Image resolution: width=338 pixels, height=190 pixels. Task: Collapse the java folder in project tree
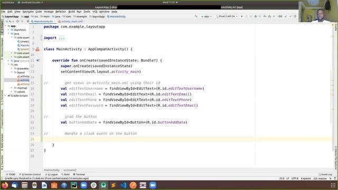[8, 34]
